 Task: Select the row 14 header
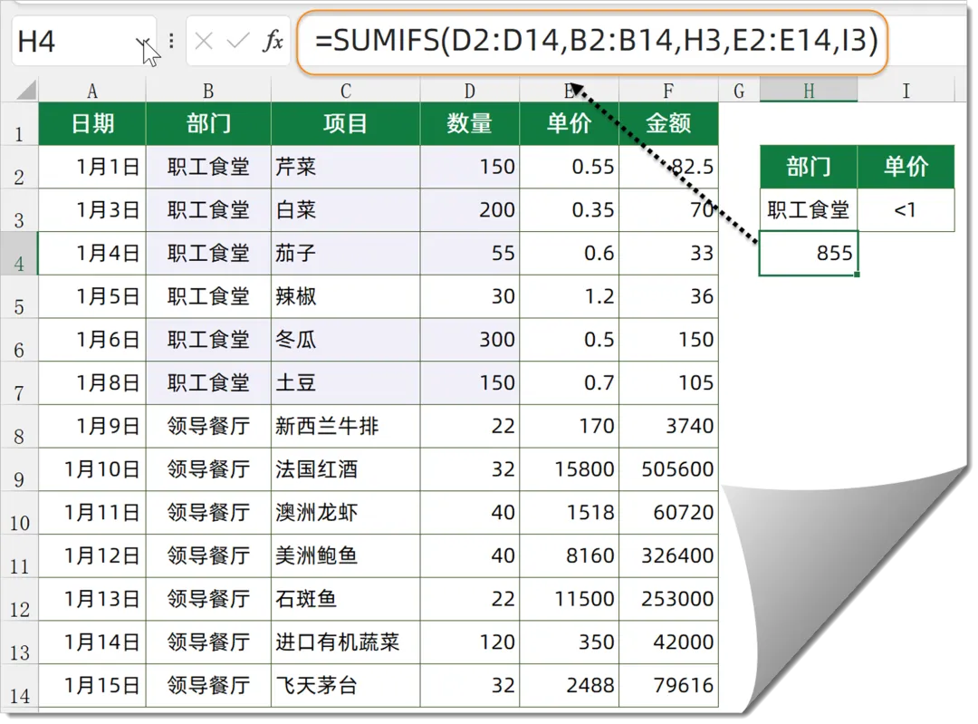tap(19, 694)
